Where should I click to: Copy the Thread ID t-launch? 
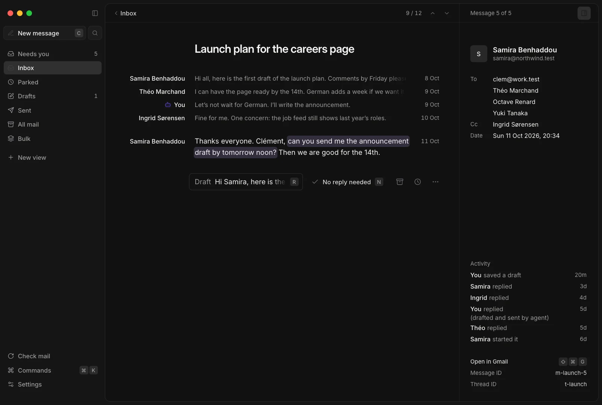tap(576, 384)
